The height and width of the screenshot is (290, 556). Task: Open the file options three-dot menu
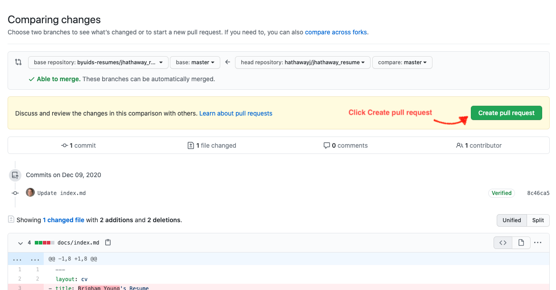(538, 243)
